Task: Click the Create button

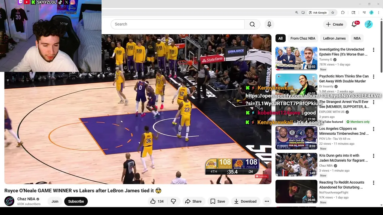Action: point(335,24)
